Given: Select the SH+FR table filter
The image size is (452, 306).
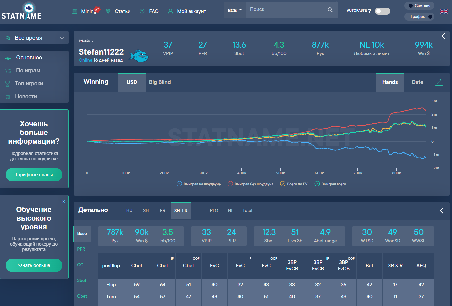Looking at the screenshot, I should (x=181, y=211).
